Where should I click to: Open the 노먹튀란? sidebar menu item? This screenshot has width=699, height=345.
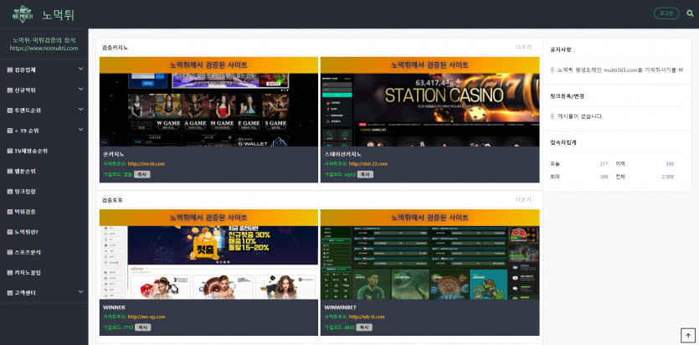click(x=26, y=232)
